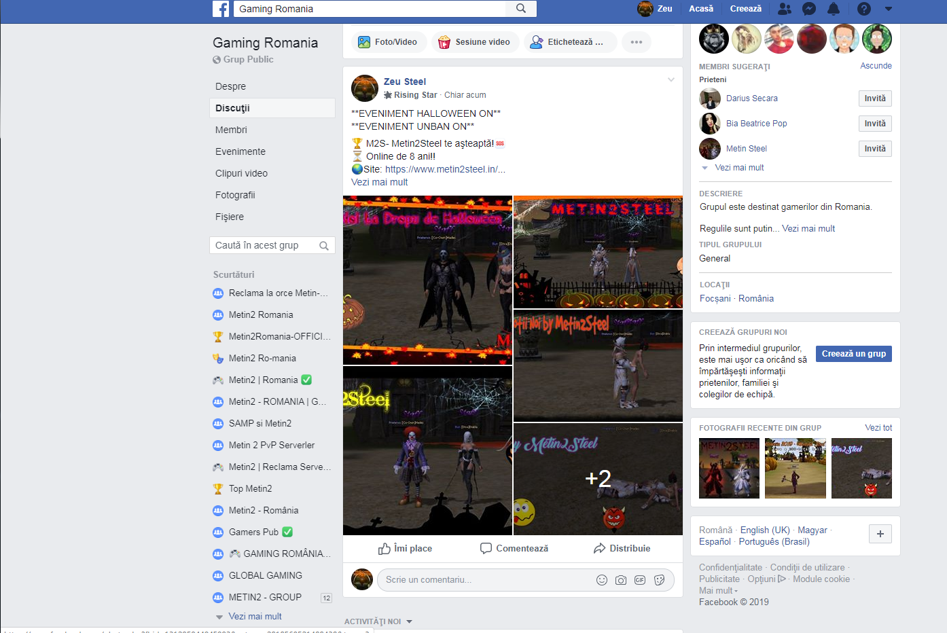Start a Sesiune video watch party
The width and height of the screenshot is (947, 633).
click(x=474, y=42)
